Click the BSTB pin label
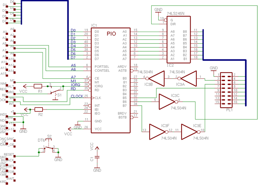 (x=123, y=117)
